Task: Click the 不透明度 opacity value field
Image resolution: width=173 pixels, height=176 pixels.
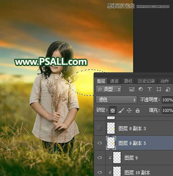Action: 167,100
